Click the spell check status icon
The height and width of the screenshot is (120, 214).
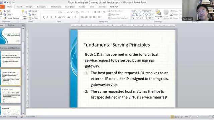click(22, 117)
